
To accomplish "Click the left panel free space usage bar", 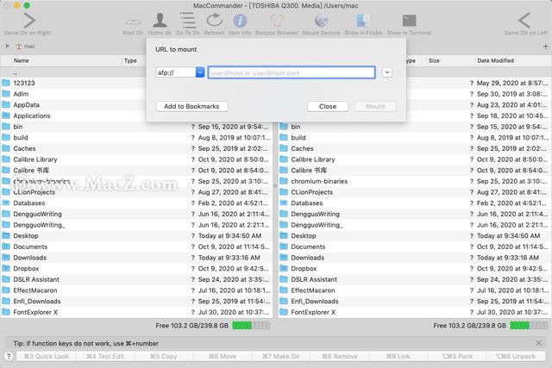I will coord(251,326).
